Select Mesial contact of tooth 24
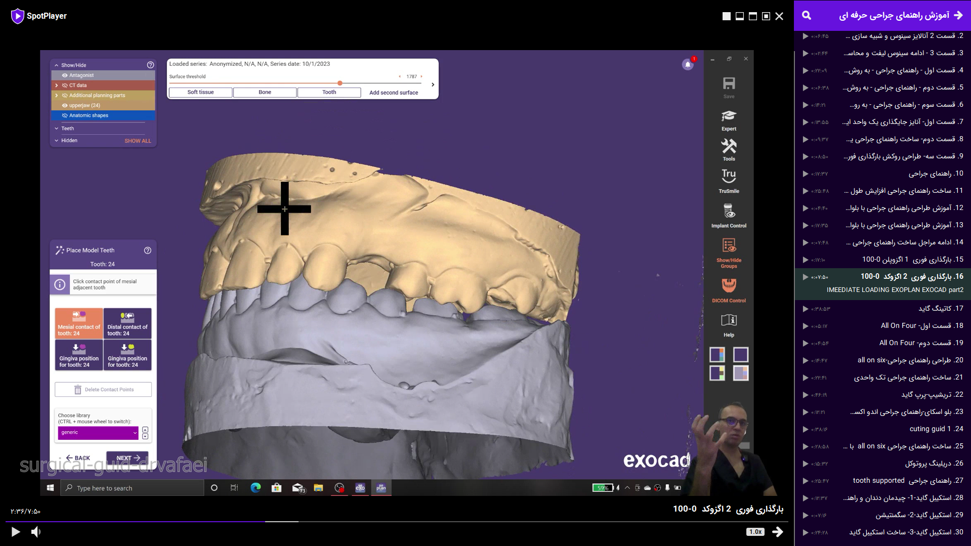971x546 pixels. [x=79, y=323]
